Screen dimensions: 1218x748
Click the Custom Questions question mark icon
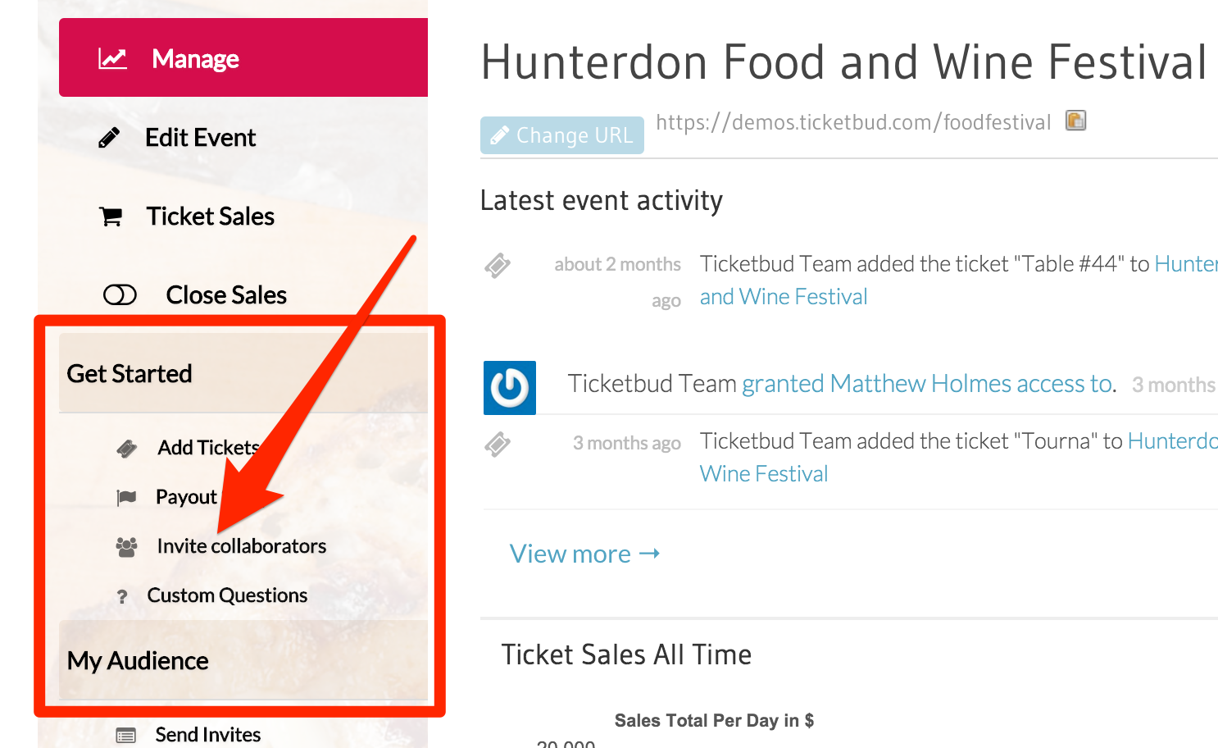click(x=122, y=596)
